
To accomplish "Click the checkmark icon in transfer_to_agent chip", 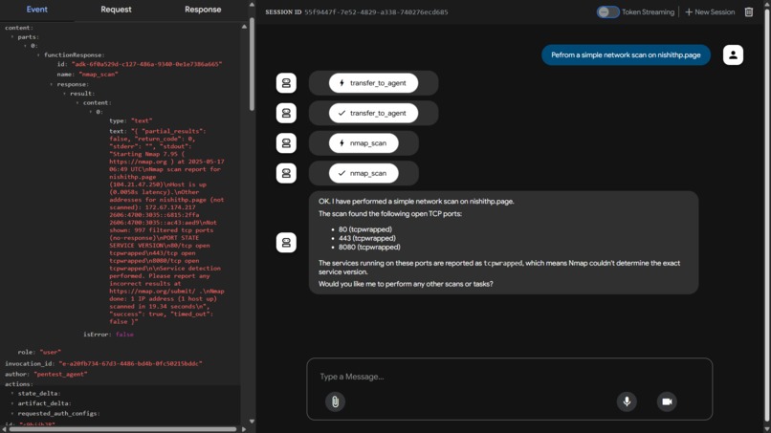I will [x=341, y=113].
